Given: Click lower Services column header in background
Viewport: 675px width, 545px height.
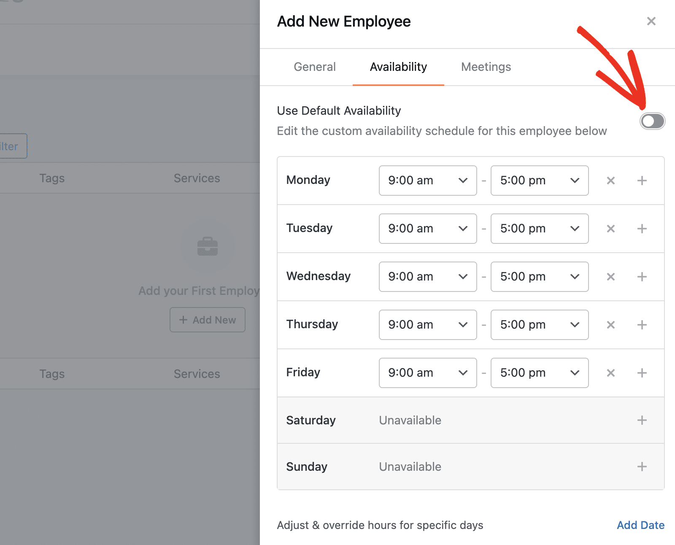Looking at the screenshot, I should point(197,374).
